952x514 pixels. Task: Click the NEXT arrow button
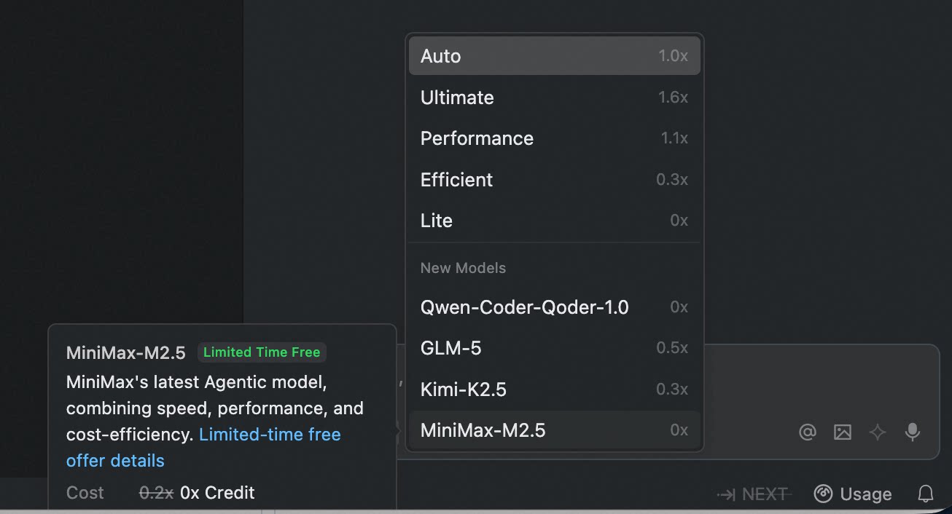coord(754,494)
